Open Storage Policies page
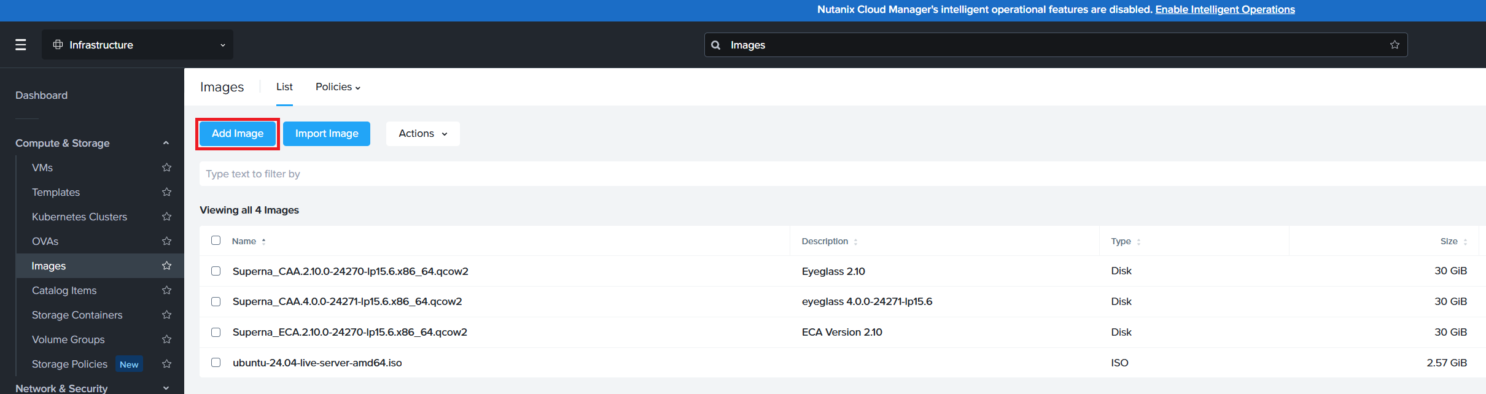1486x394 pixels. tap(70, 364)
